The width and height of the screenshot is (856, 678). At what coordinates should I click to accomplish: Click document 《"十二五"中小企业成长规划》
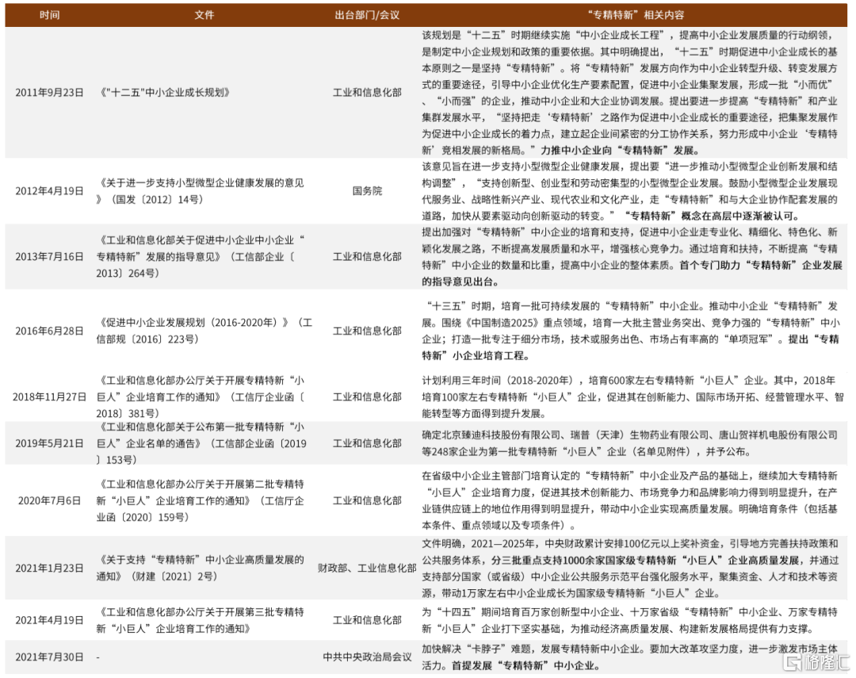pos(164,93)
